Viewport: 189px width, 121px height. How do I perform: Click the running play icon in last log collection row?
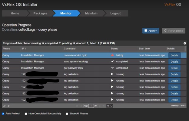113,100
